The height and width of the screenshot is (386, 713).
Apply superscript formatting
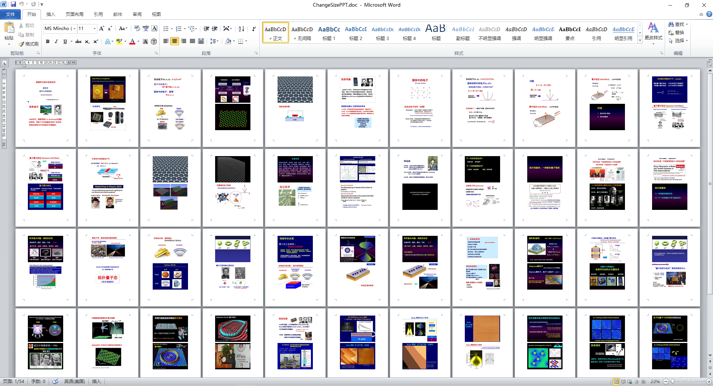tap(95, 42)
